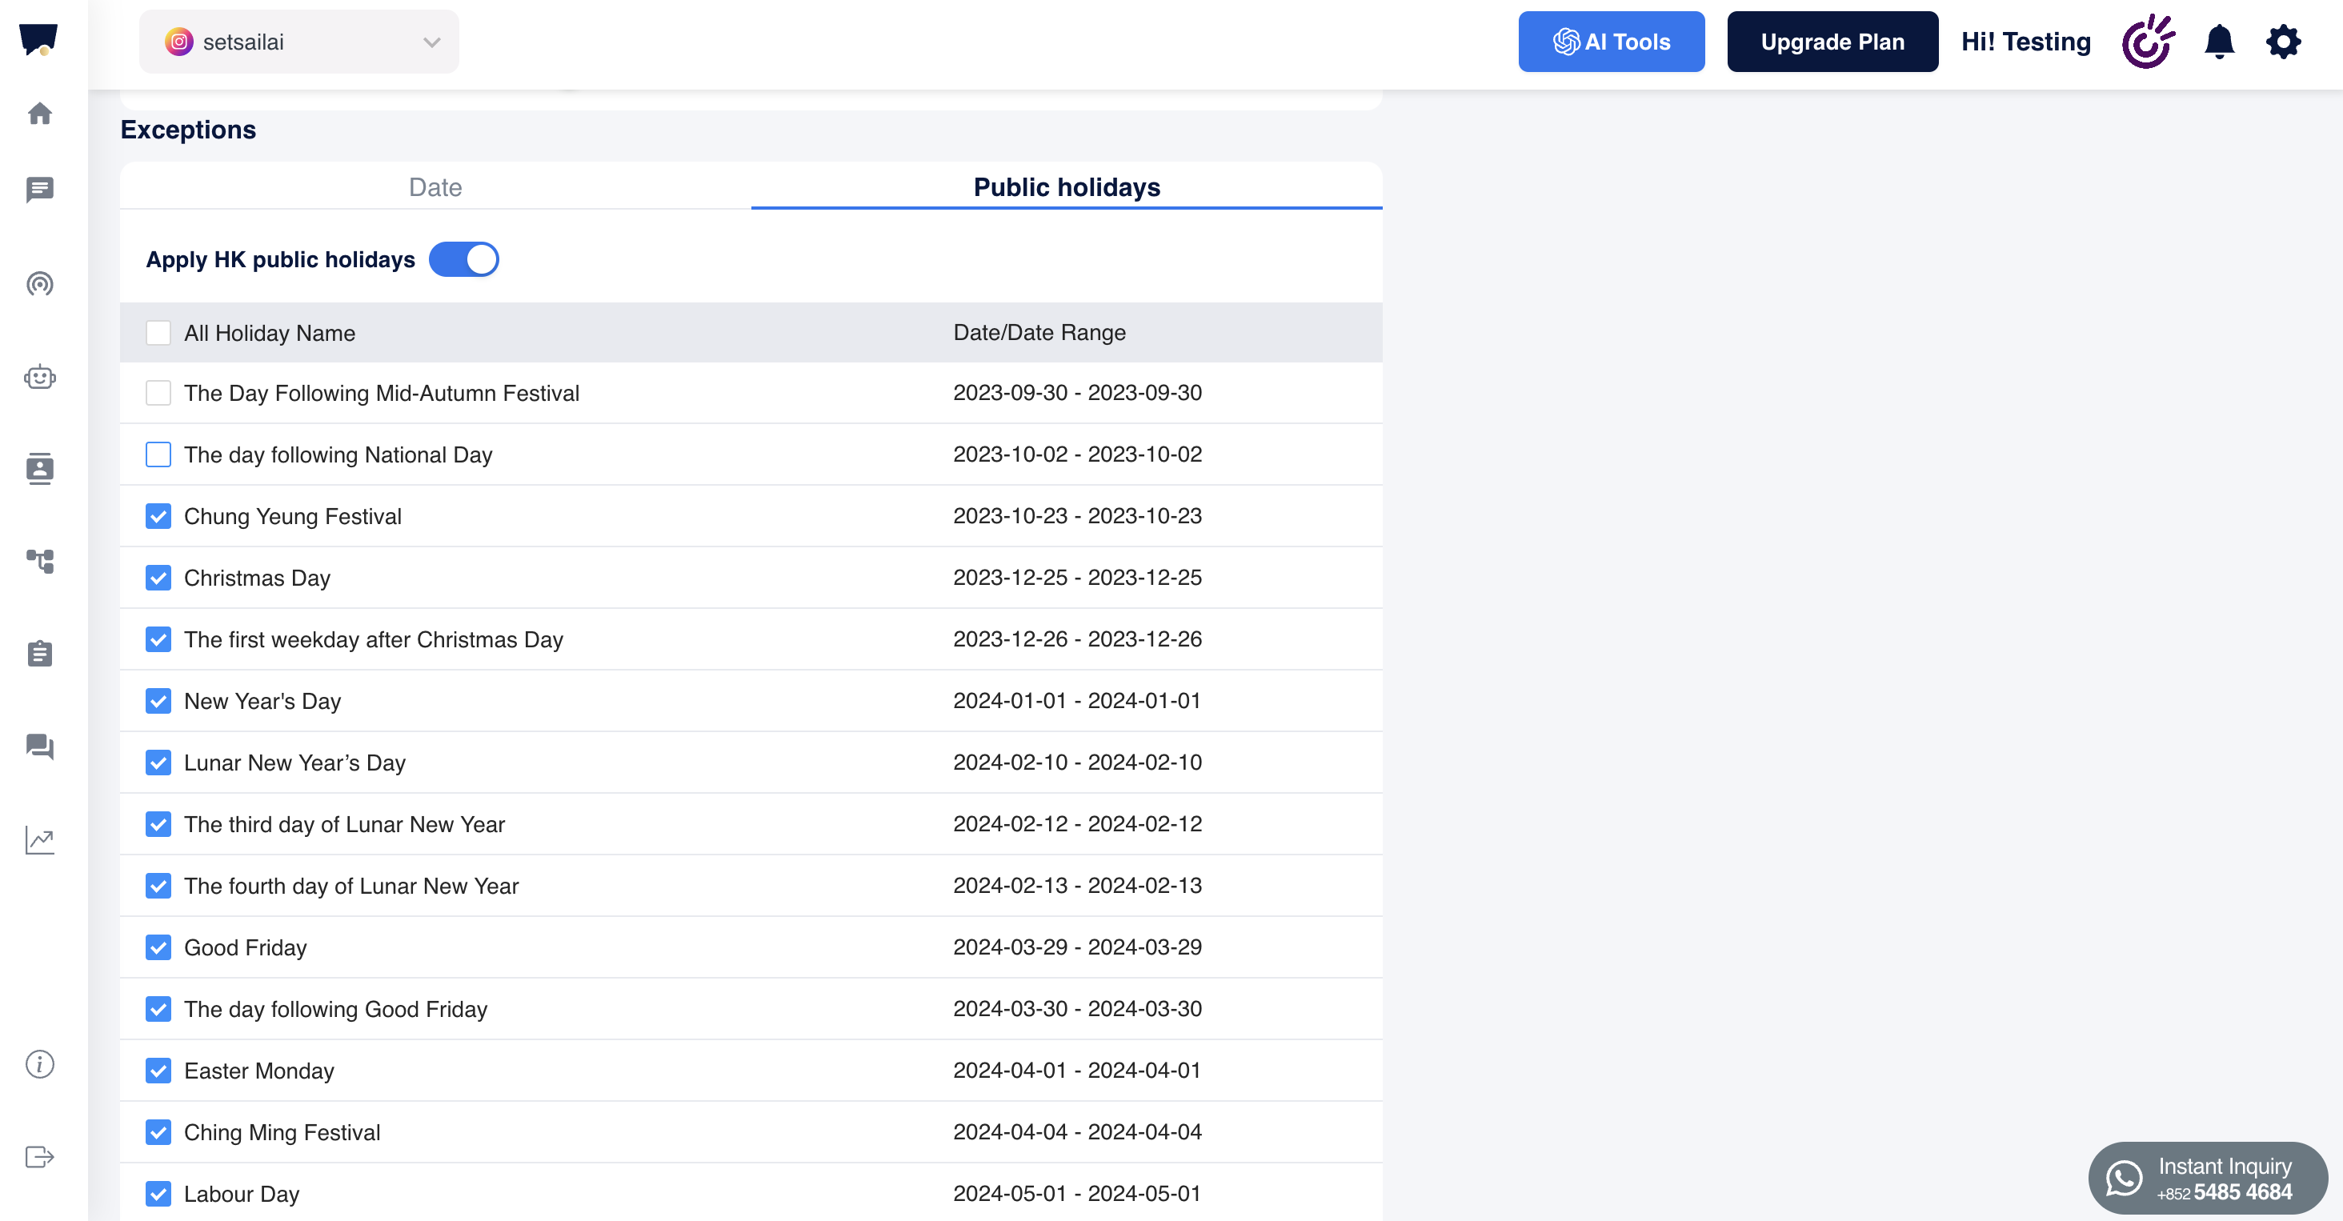Open the settings gear icon
Screen dimensions: 2343x1221
click(2283, 42)
